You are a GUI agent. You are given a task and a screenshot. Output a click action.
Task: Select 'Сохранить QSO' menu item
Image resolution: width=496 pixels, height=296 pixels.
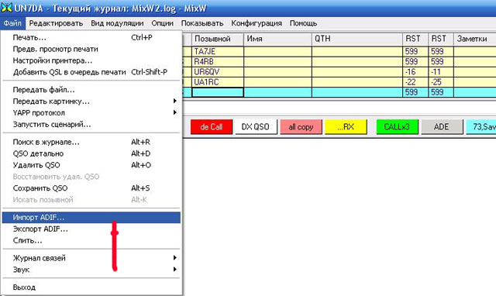[x=91, y=188]
